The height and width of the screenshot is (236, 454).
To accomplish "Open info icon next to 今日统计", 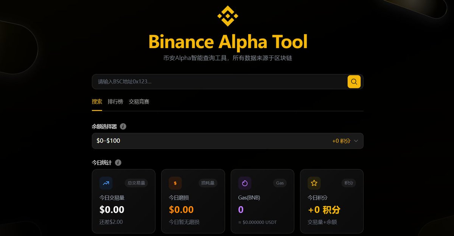I will tap(118, 163).
